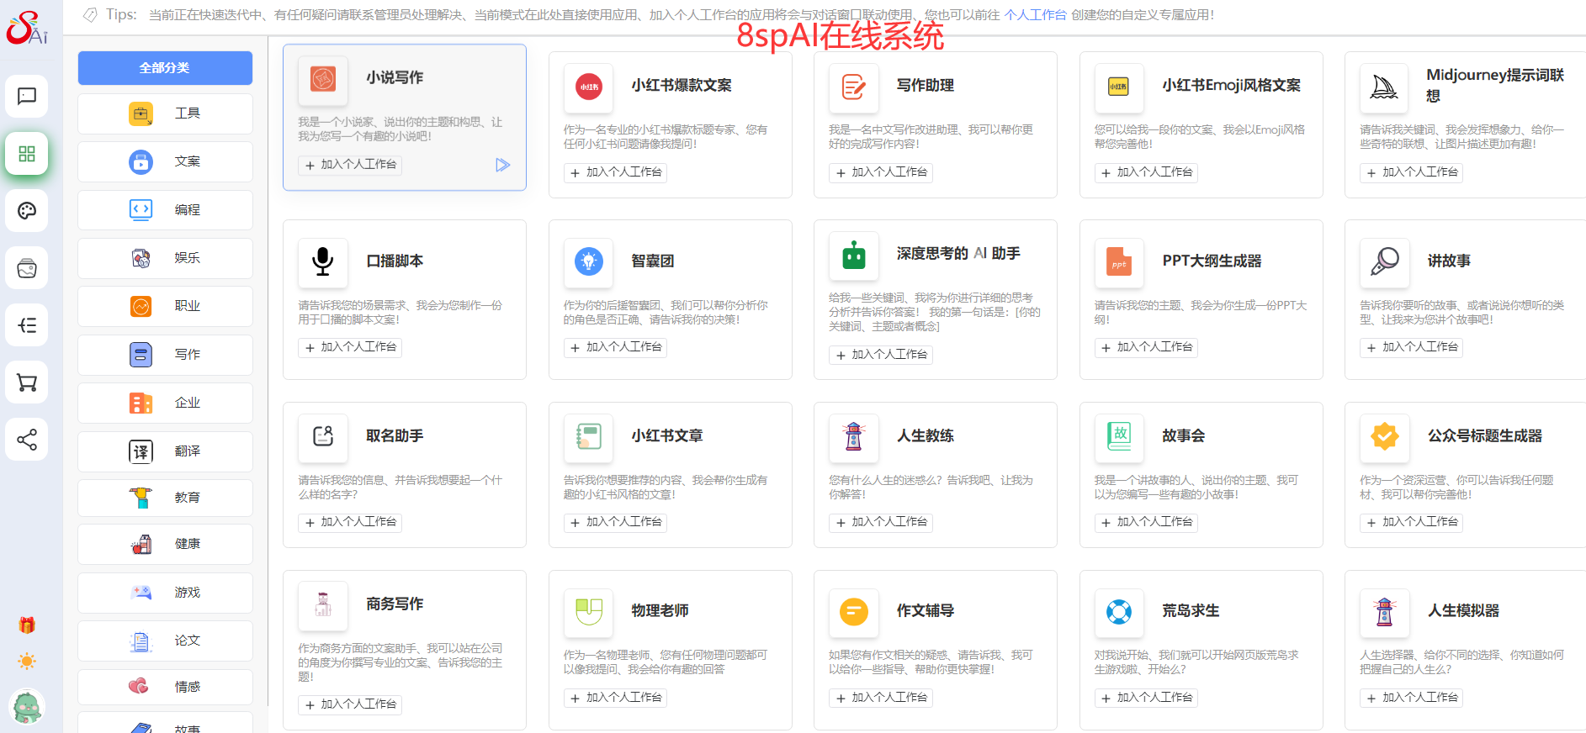Select the 情感 category
Image resolution: width=1586 pixels, height=733 pixels.
[x=165, y=687]
